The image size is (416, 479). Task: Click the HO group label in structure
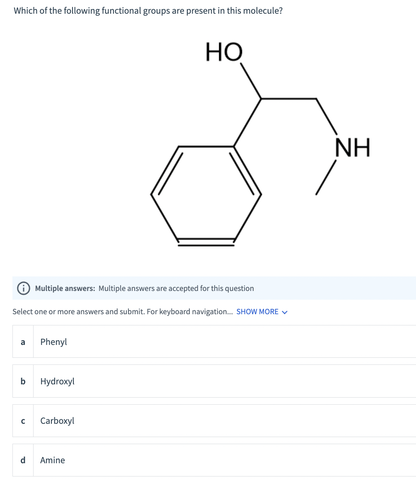[x=224, y=52]
